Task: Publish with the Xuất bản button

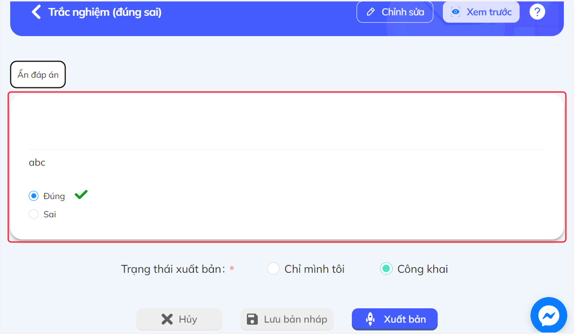Action: [x=395, y=319]
